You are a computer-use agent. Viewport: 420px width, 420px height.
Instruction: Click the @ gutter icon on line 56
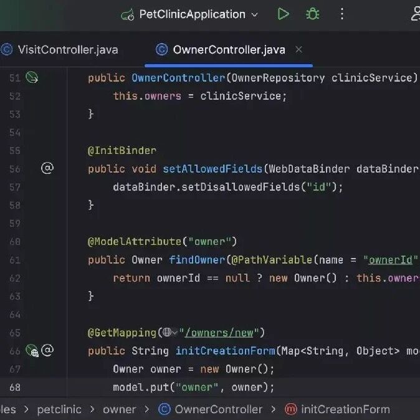47,168
